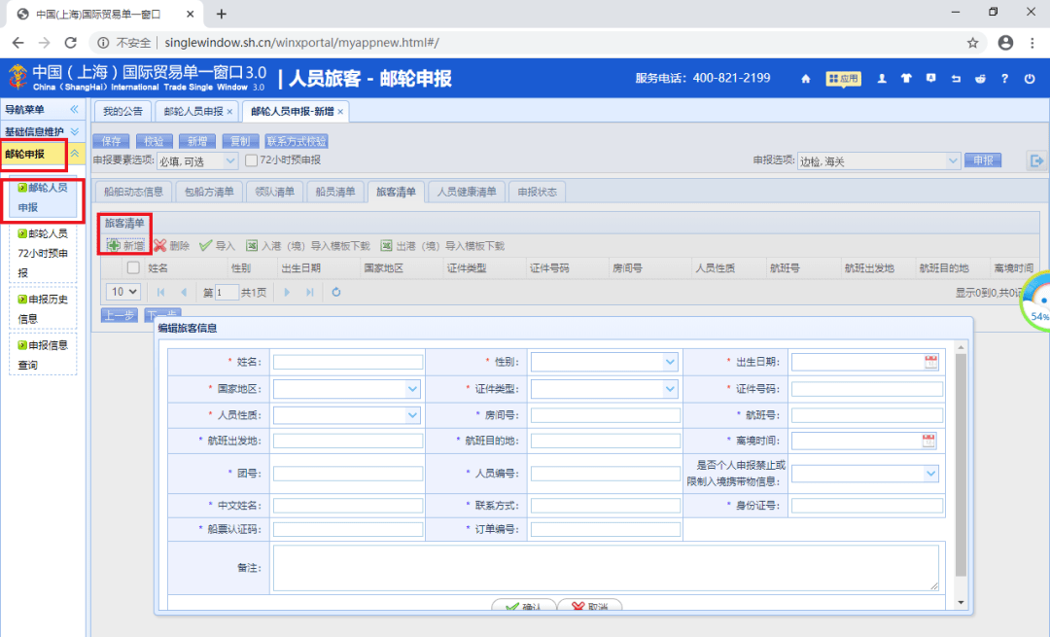1050x637 pixels.
Task: Switch to the 船员清单 tab
Action: click(x=334, y=192)
